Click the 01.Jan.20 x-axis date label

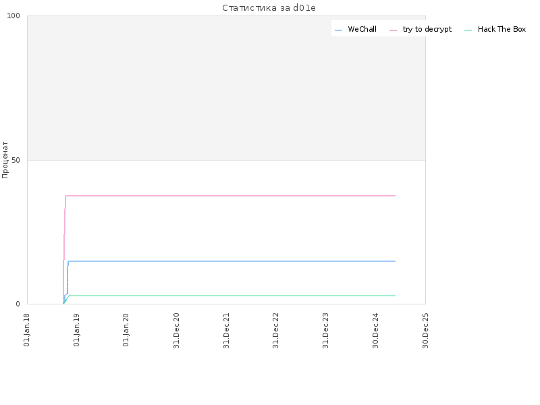coord(126,329)
